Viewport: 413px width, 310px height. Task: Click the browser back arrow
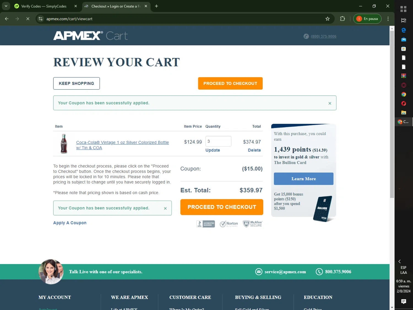(x=7, y=19)
